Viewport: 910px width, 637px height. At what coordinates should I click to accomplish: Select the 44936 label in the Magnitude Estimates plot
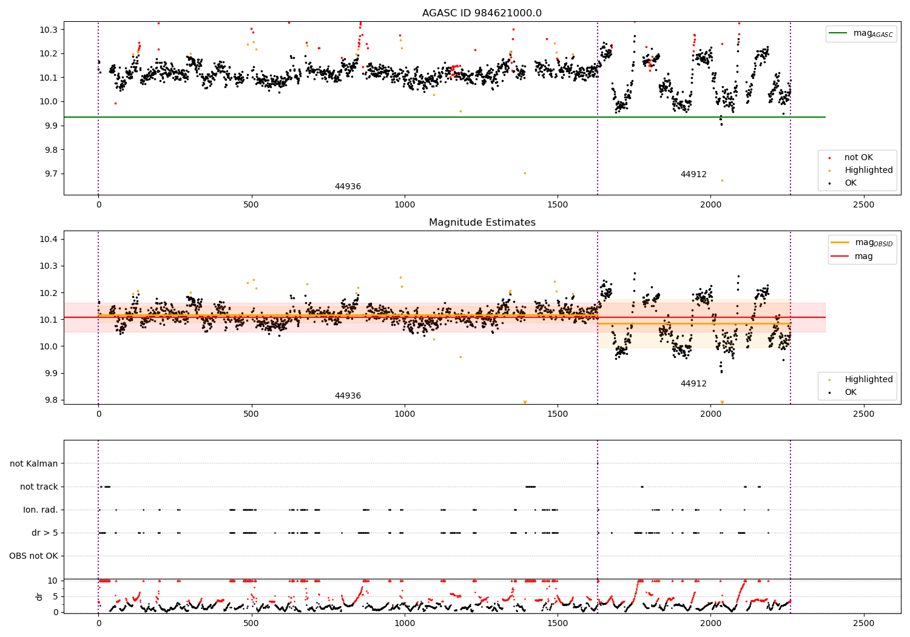tap(348, 396)
